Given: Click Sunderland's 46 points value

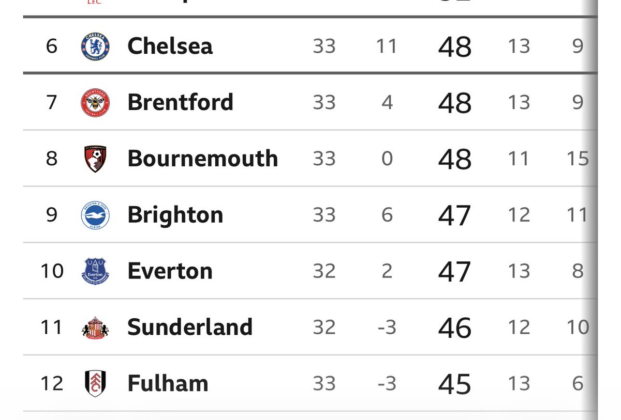Looking at the screenshot, I should click(x=454, y=328).
